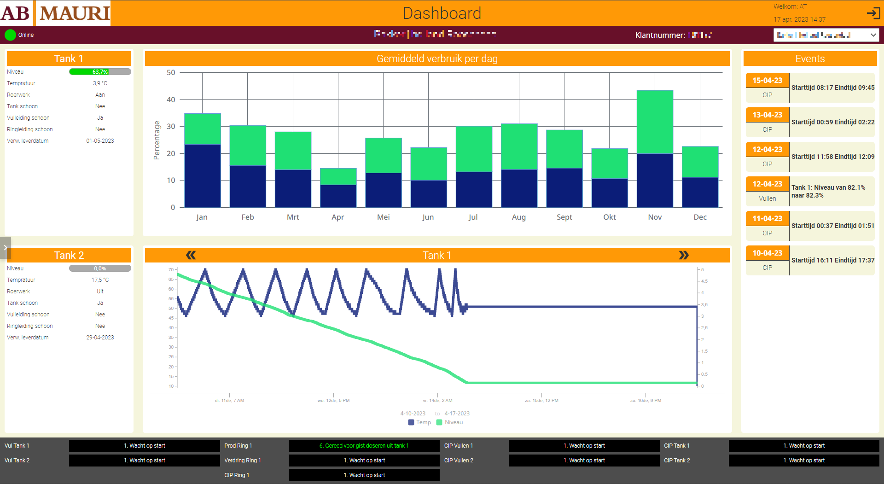
Task: Go to previous tank chart arrow
Action: 191,255
